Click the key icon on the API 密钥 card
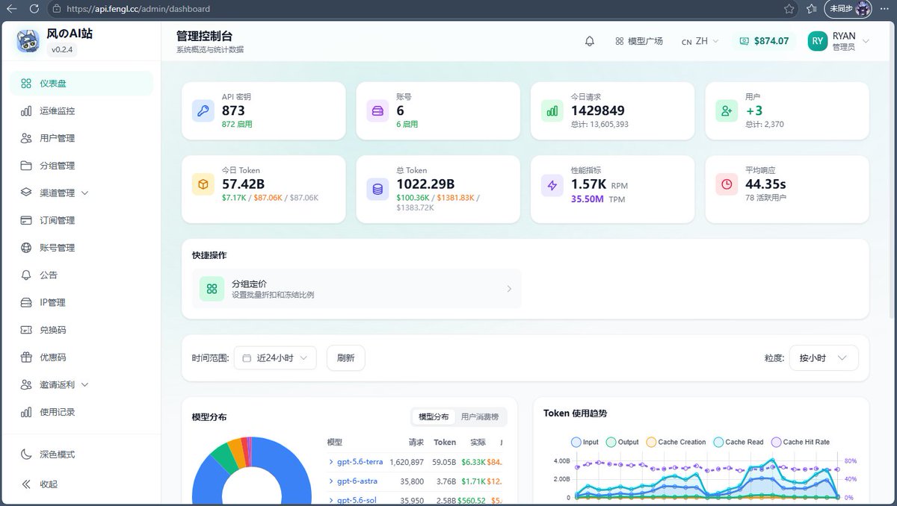The width and height of the screenshot is (897, 506). click(x=204, y=111)
